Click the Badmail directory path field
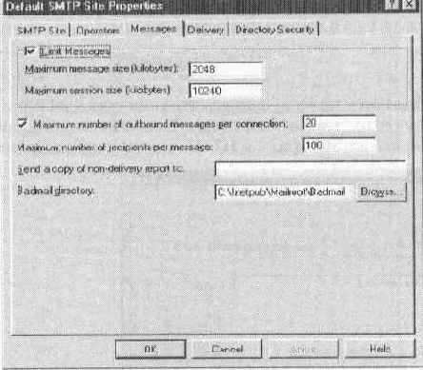The width and height of the screenshot is (423, 370). tap(284, 192)
